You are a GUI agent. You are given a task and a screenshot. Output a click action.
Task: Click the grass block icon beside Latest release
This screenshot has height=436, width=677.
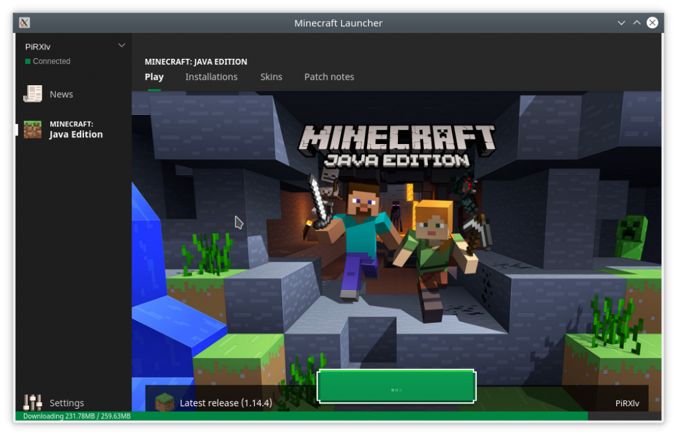tap(165, 402)
